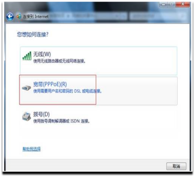Image resolution: width=195 pixels, height=177 pixels.
Task: Click wireless description 使用无线路由器或无线网络连接
Action: (x=59, y=61)
